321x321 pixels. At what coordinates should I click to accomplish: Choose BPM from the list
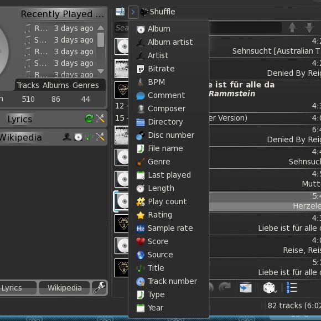tap(169, 82)
